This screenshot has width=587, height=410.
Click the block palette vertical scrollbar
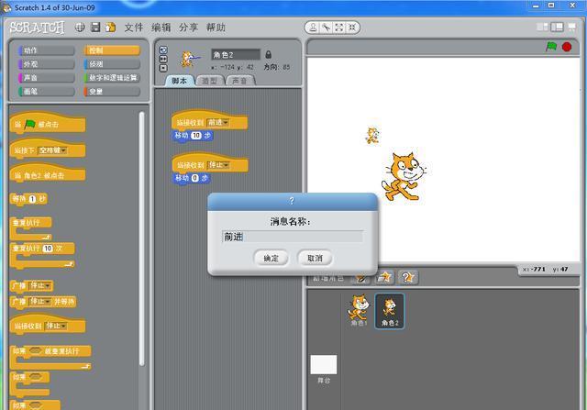pyautogui.click(x=141, y=238)
